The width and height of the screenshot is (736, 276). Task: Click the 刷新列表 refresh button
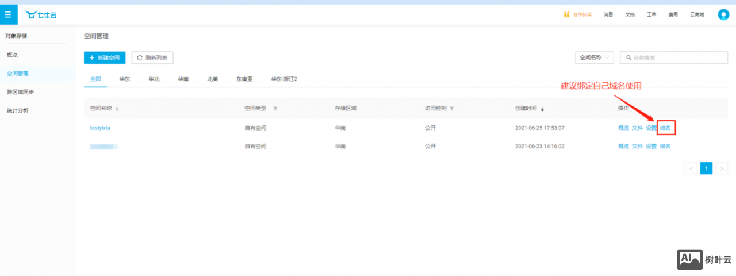pyautogui.click(x=152, y=57)
